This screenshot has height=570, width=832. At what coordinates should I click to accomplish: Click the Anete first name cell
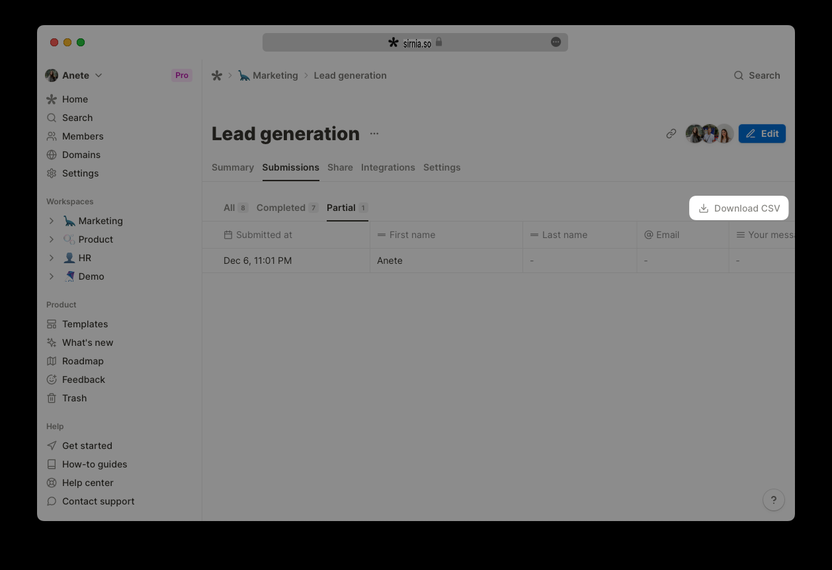446,261
